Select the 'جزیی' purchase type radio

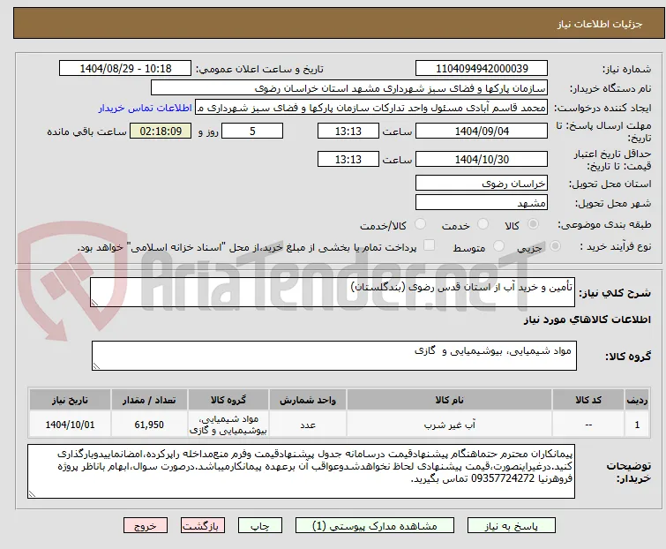pos(555,245)
